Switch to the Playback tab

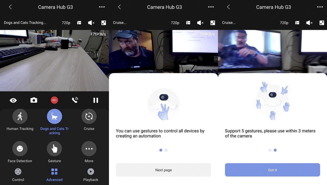point(91,175)
